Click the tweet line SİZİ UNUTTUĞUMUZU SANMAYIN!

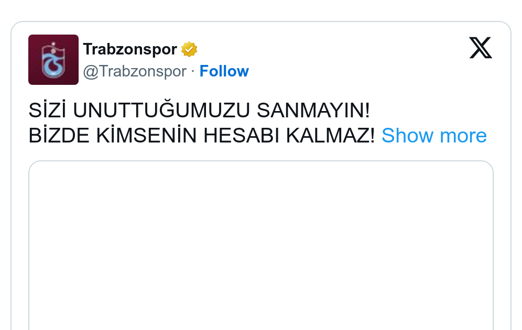[199, 110]
